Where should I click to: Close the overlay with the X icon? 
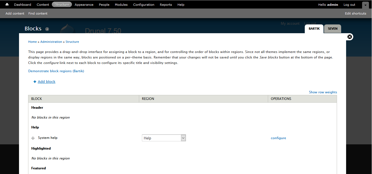[x=350, y=37]
